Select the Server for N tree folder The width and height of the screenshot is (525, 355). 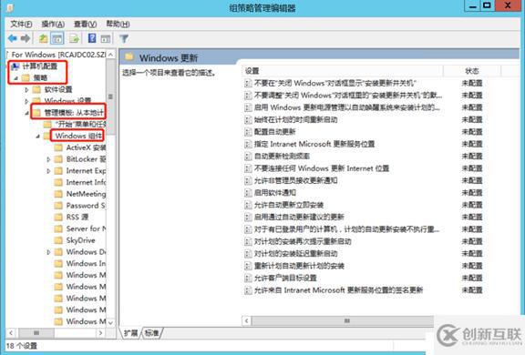click(x=86, y=228)
